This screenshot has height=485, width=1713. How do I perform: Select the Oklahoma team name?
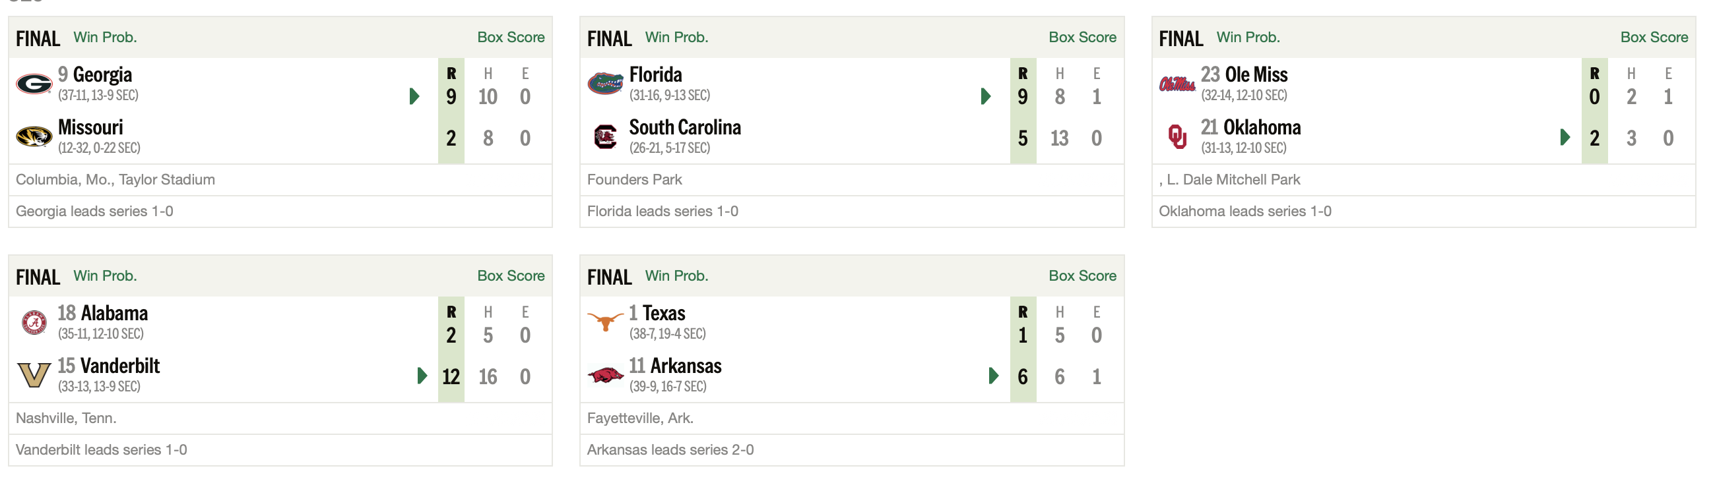point(1262,128)
